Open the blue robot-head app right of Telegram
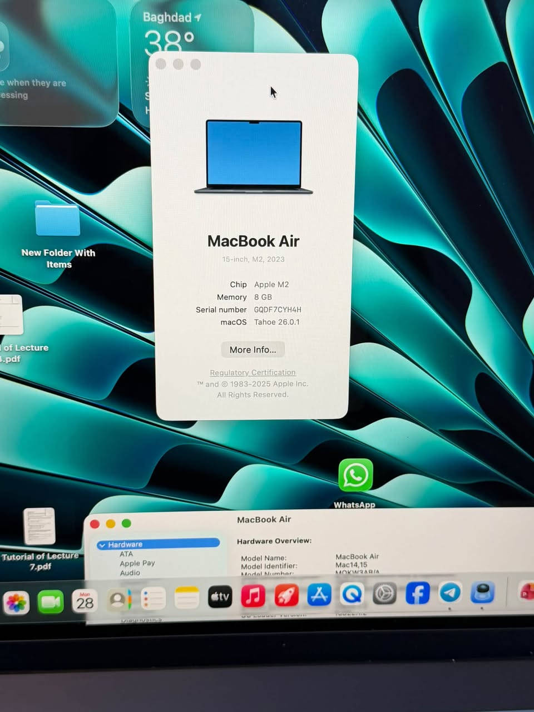 click(482, 592)
